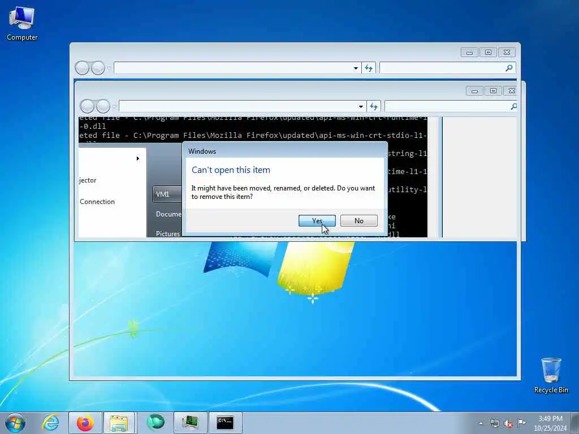Go back in the front Explorer window

point(87,106)
